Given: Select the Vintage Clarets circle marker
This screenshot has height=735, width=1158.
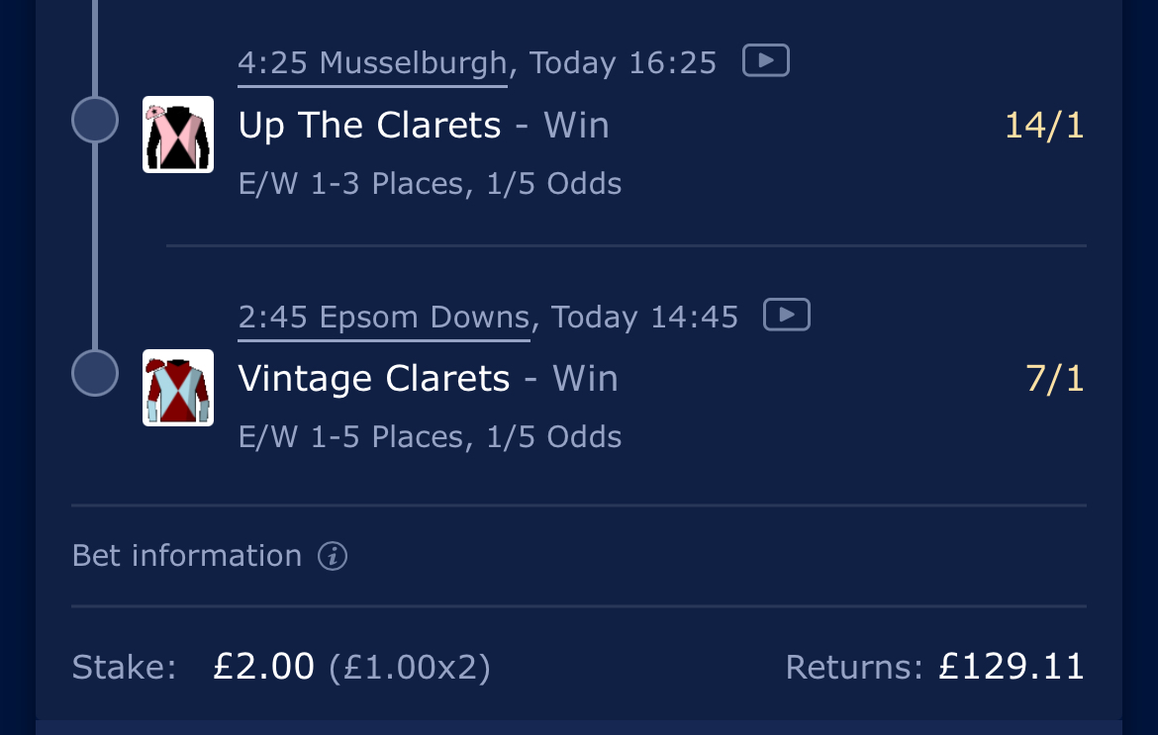Looking at the screenshot, I should [x=96, y=373].
